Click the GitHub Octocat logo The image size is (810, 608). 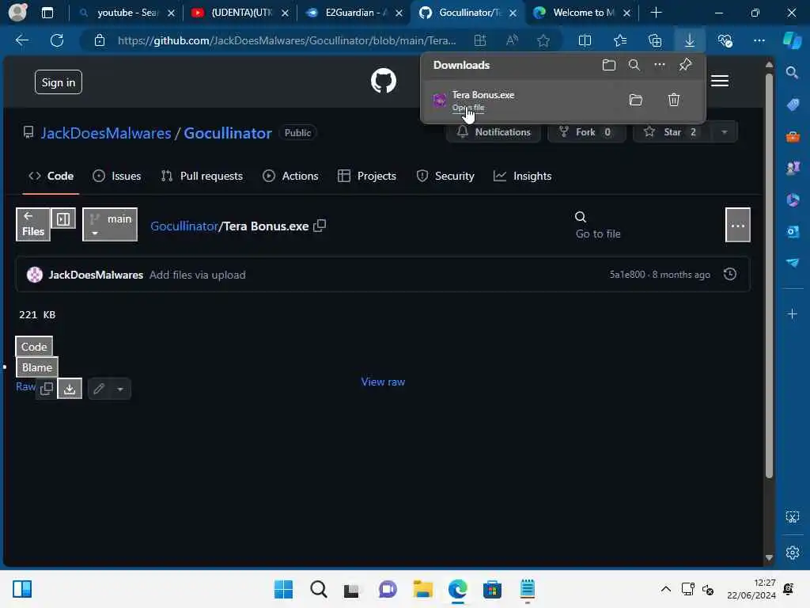384,81
